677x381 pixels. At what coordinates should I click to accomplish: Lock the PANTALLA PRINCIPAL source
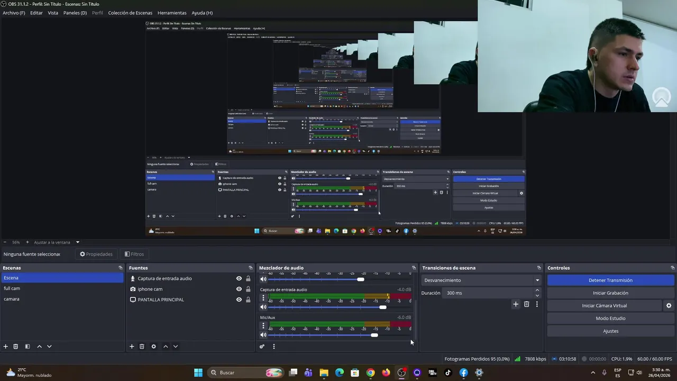(x=248, y=300)
